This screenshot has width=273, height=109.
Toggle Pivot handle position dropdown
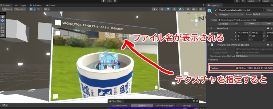7,9
